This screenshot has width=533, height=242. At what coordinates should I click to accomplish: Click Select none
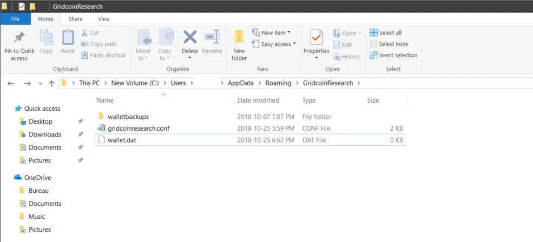tap(389, 44)
